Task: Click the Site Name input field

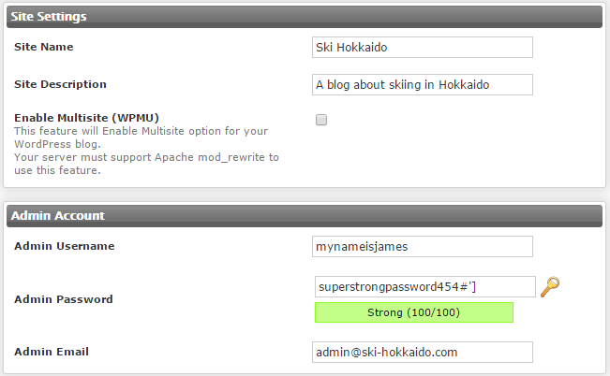Action: pos(422,48)
